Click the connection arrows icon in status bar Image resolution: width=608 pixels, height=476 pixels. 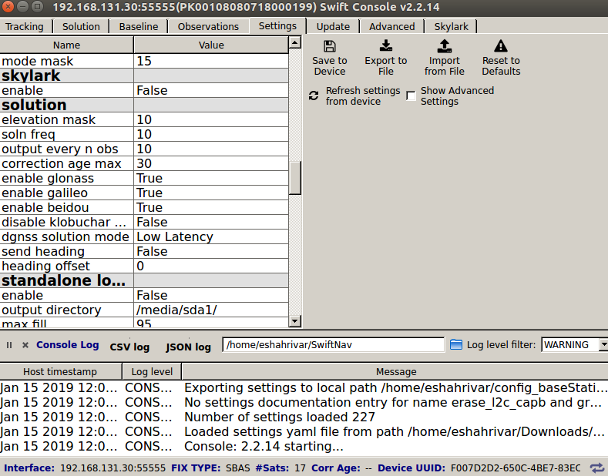pos(597,468)
